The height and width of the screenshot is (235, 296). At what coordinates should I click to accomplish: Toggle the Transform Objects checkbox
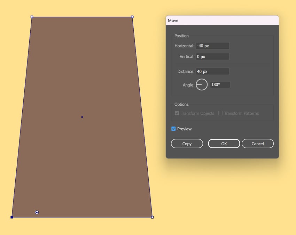(x=177, y=113)
